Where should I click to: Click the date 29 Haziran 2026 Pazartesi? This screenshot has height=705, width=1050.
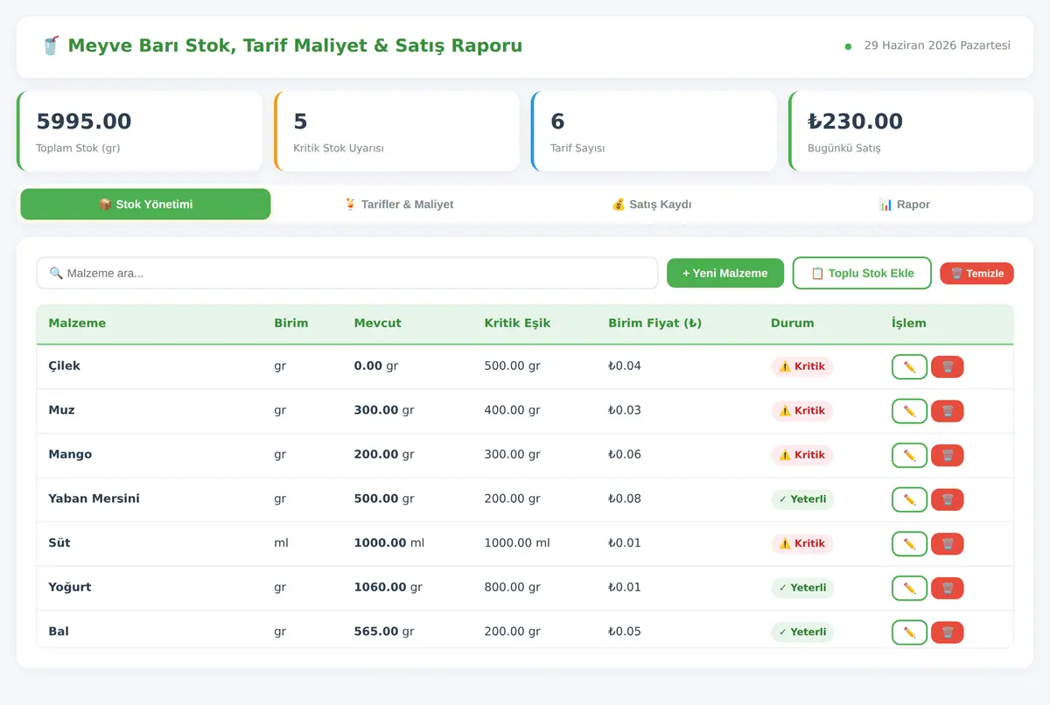[937, 45]
